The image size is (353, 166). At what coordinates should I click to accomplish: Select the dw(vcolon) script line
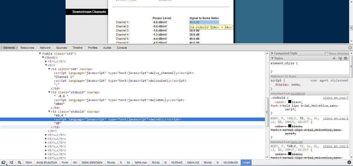pyautogui.click(x=120, y=81)
